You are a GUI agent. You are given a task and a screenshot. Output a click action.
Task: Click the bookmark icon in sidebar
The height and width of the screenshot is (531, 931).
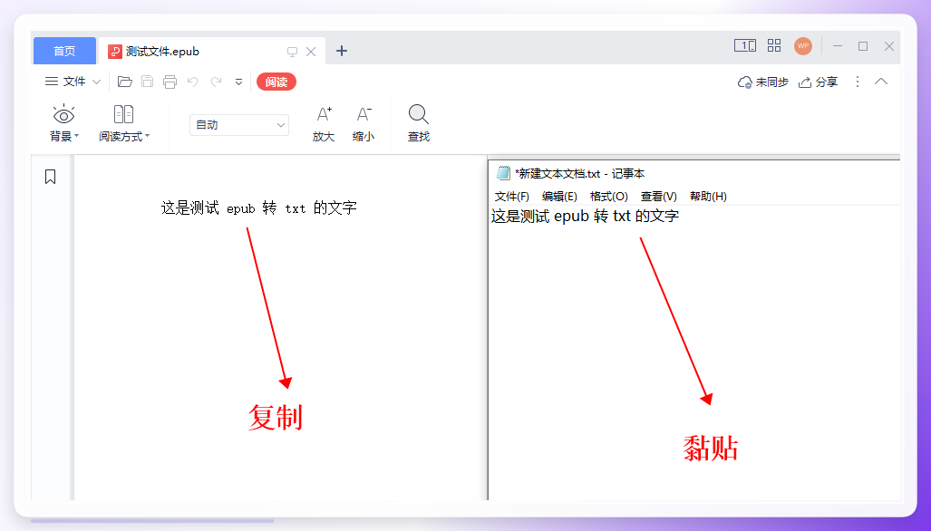pyautogui.click(x=51, y=176)
